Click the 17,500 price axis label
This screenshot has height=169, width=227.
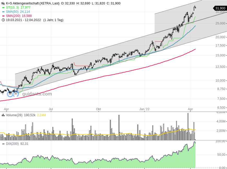(220, 45)
